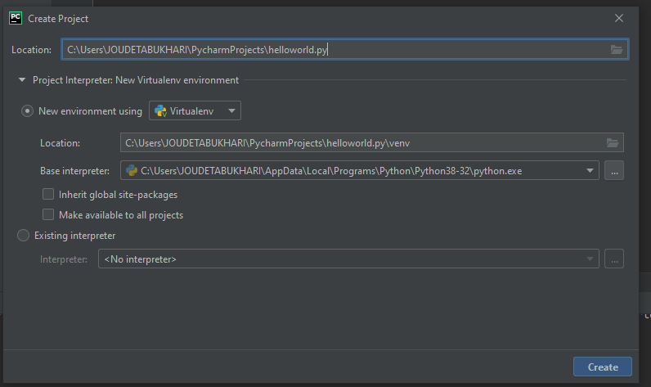
Task: Click the Virtualenv Python icon in the combo box
Action: coord(160,111)
